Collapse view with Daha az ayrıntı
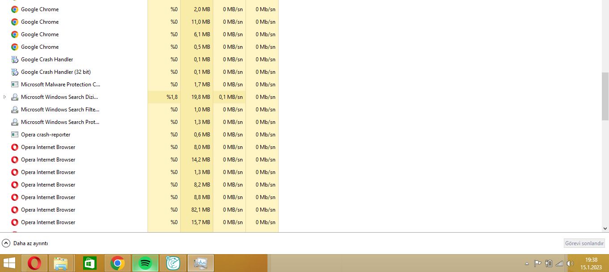This screenshot has height=272, width=609. click(x=25, y=243)
